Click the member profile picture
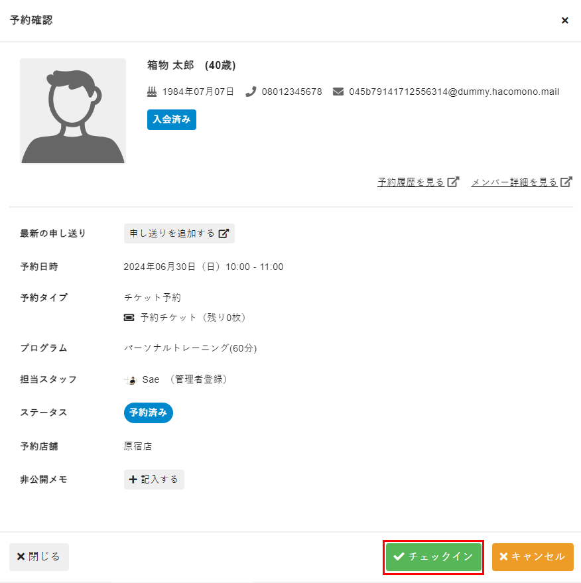Screen dimensions: 581x583 pyautogui.click(x=73, y=111)
